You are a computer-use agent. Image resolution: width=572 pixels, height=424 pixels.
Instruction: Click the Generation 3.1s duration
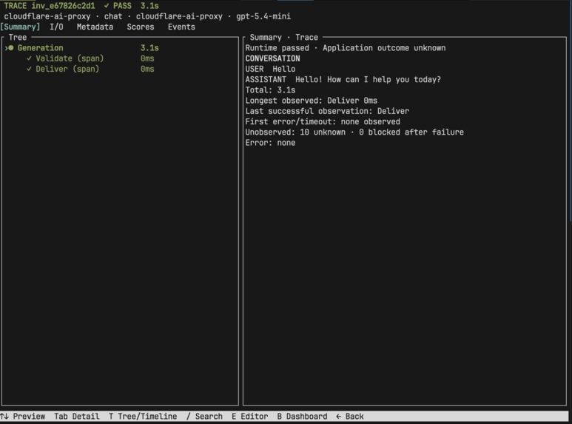pos(149,48)
